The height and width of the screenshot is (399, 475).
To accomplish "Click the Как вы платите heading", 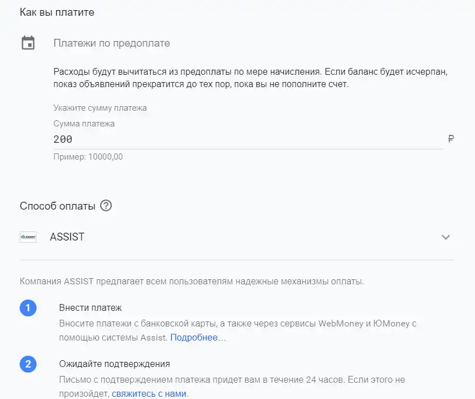I will (57, 12).
